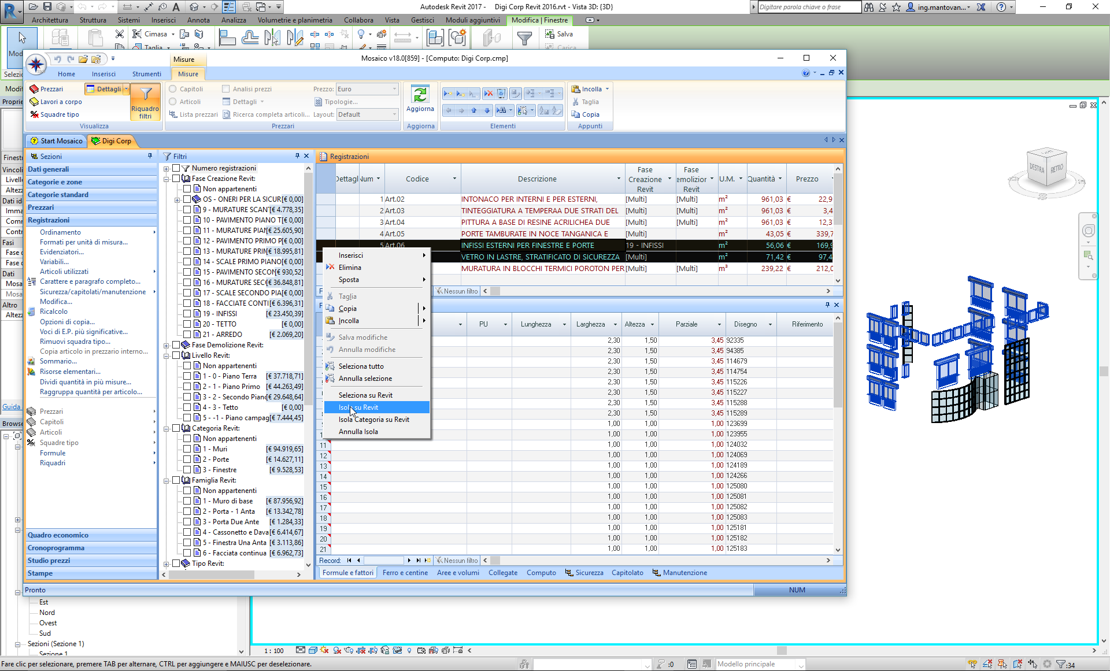This screenshot has width=1110, height=671.
Task: Open the Ricalcolo link in Registrazioni
Action: [x=54, y=312]
